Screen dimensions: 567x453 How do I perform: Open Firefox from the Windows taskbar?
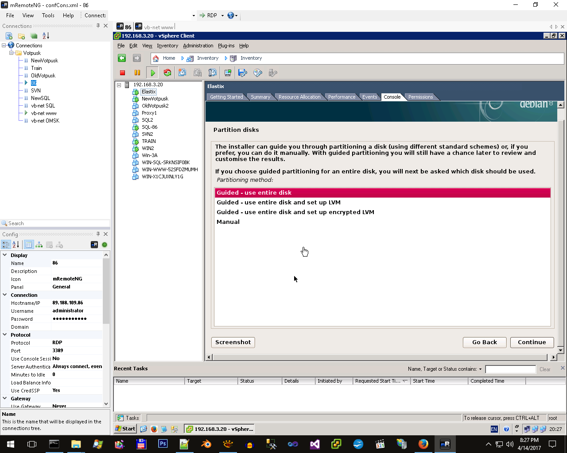tap(423, 444)
